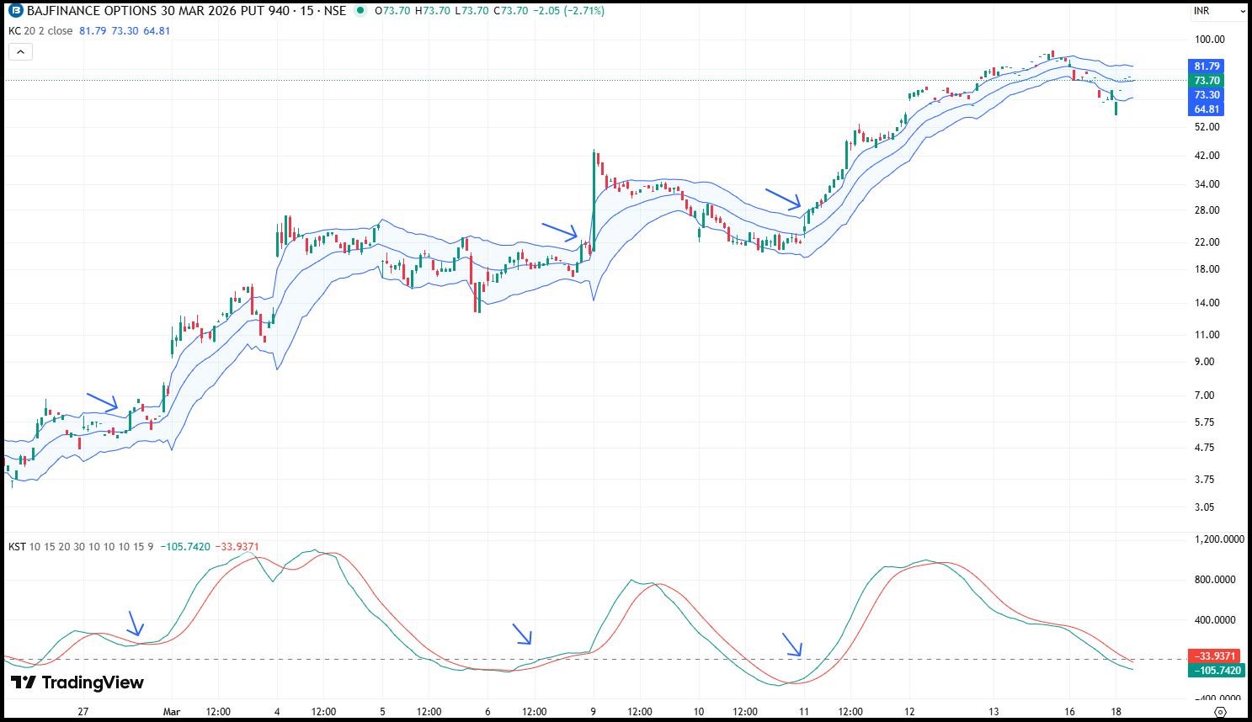Select the KC 20 2 close indicator legend
The height and width of the screenshot is (722, 1252).
pyautogui.click(x=40, y=31)
